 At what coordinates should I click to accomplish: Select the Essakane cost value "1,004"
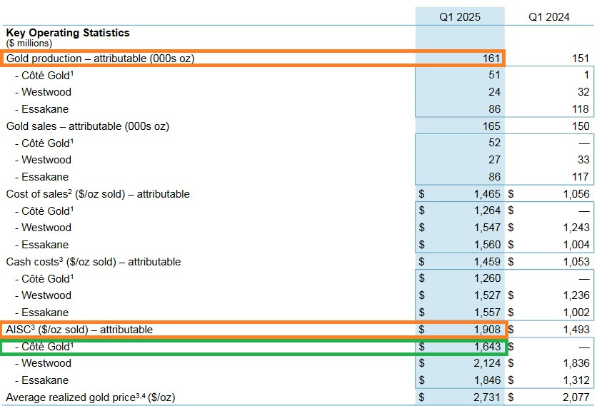[x=576, y=245]
